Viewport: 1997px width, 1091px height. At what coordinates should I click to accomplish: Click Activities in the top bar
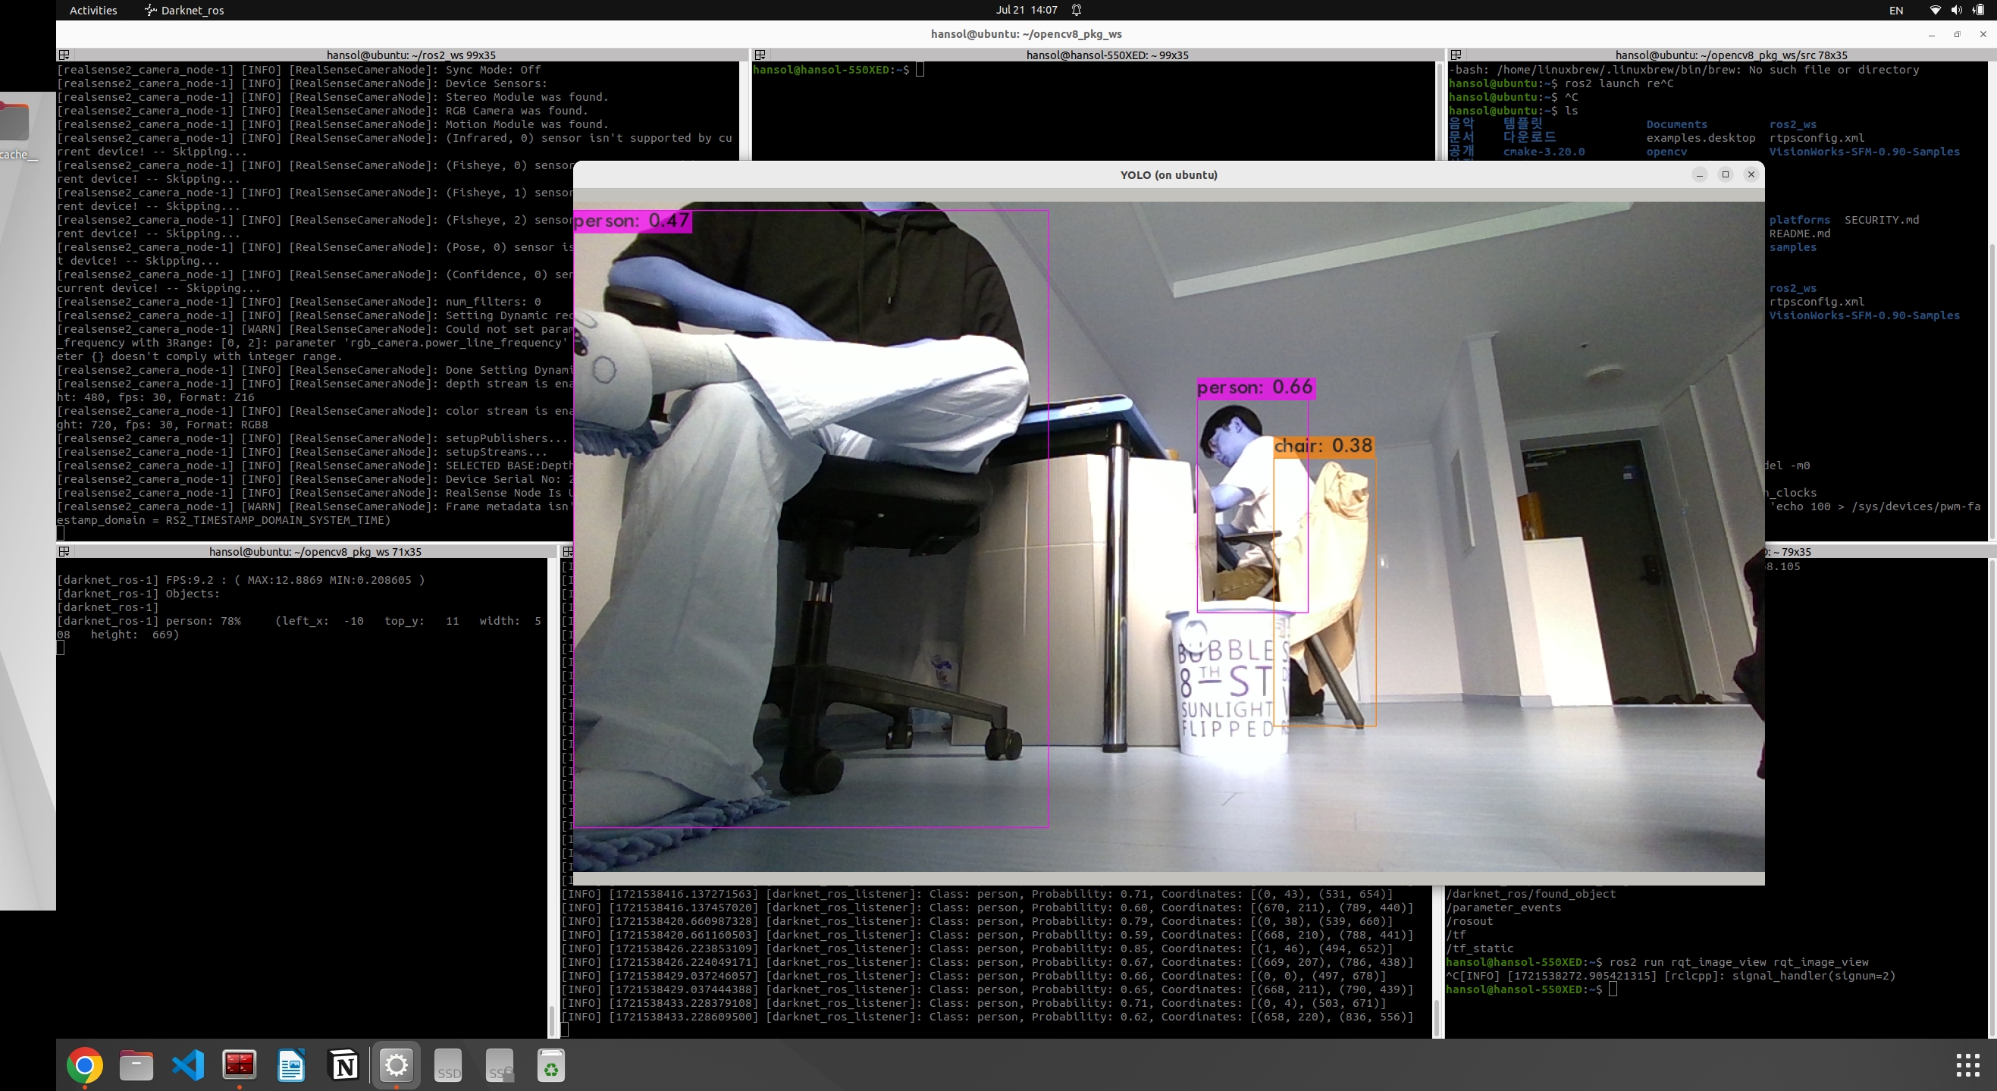(93, 10)
